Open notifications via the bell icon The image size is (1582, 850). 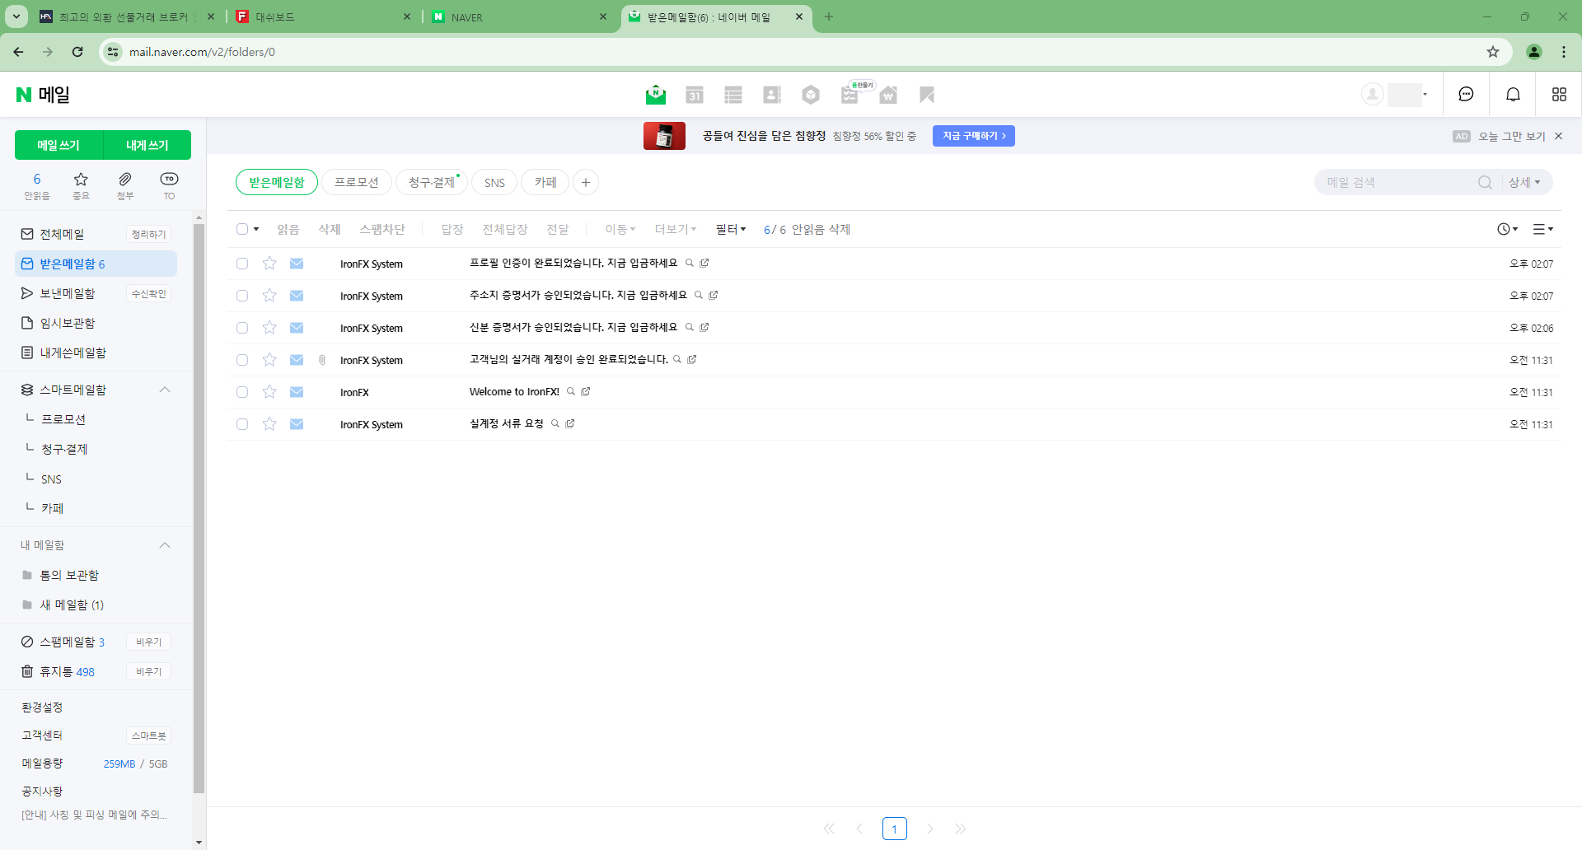pos(1513,94)
